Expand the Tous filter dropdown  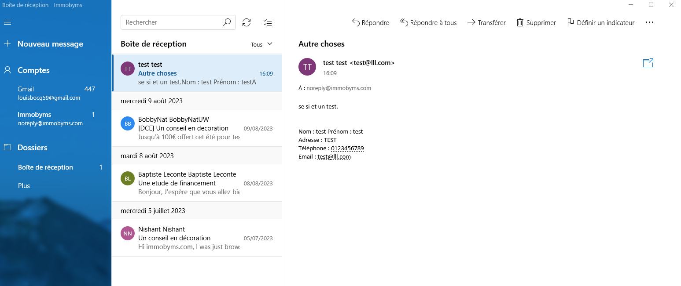point(262,44)
